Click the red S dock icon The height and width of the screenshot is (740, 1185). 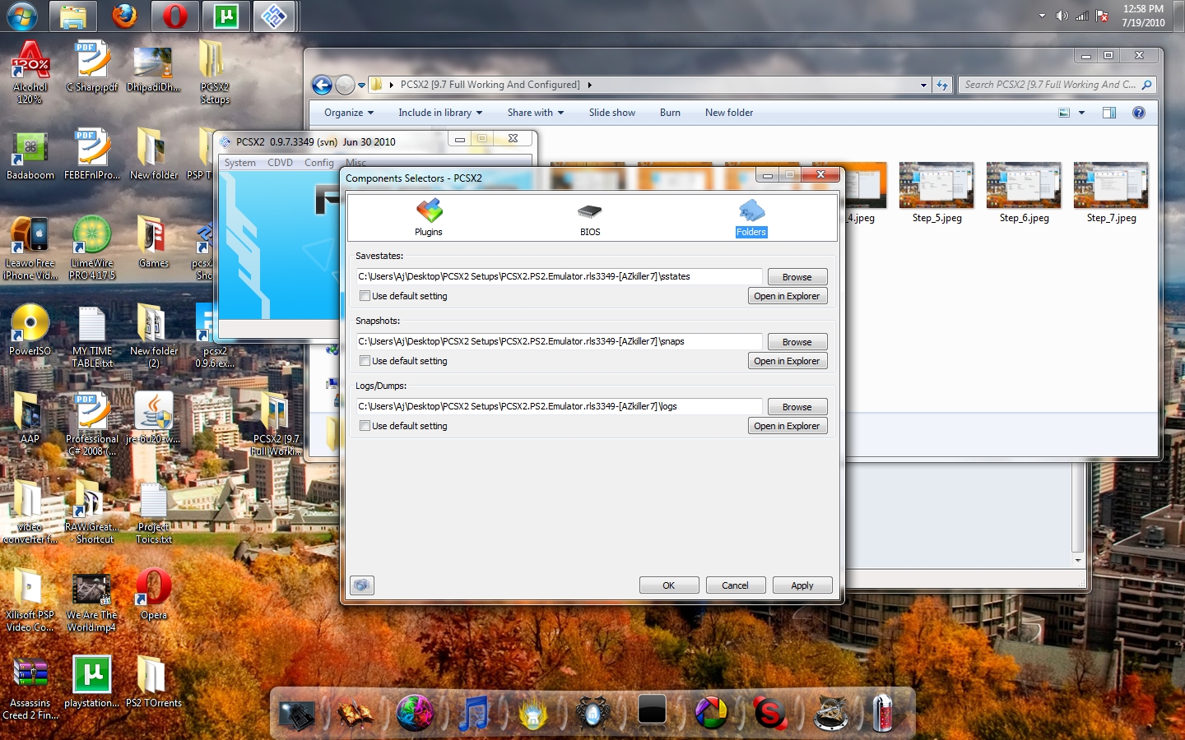(x=770, y=712)
